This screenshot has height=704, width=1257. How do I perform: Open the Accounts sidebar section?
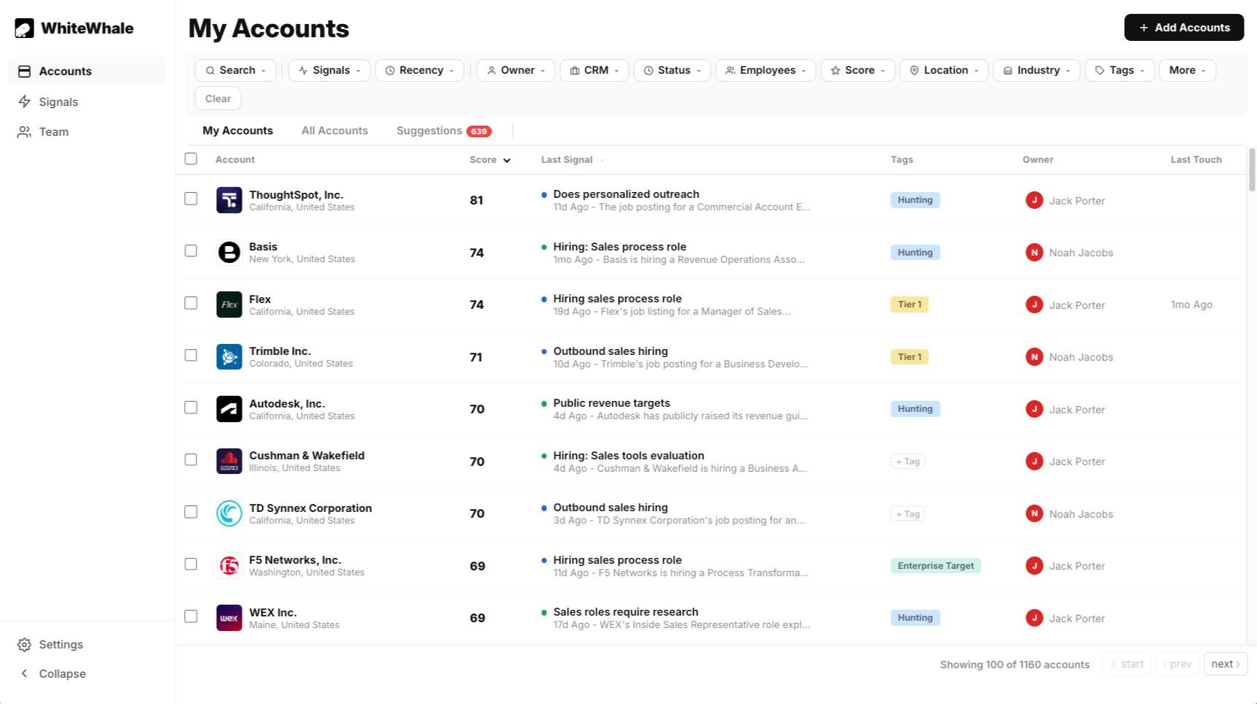(x=87, y=72)
